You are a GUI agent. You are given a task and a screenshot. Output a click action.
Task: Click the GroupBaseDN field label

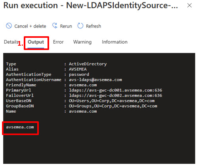click(20, 106)
